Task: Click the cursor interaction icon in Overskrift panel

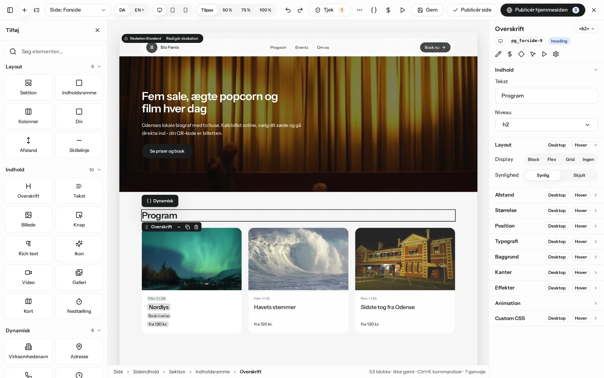Action: pos(533,54)
